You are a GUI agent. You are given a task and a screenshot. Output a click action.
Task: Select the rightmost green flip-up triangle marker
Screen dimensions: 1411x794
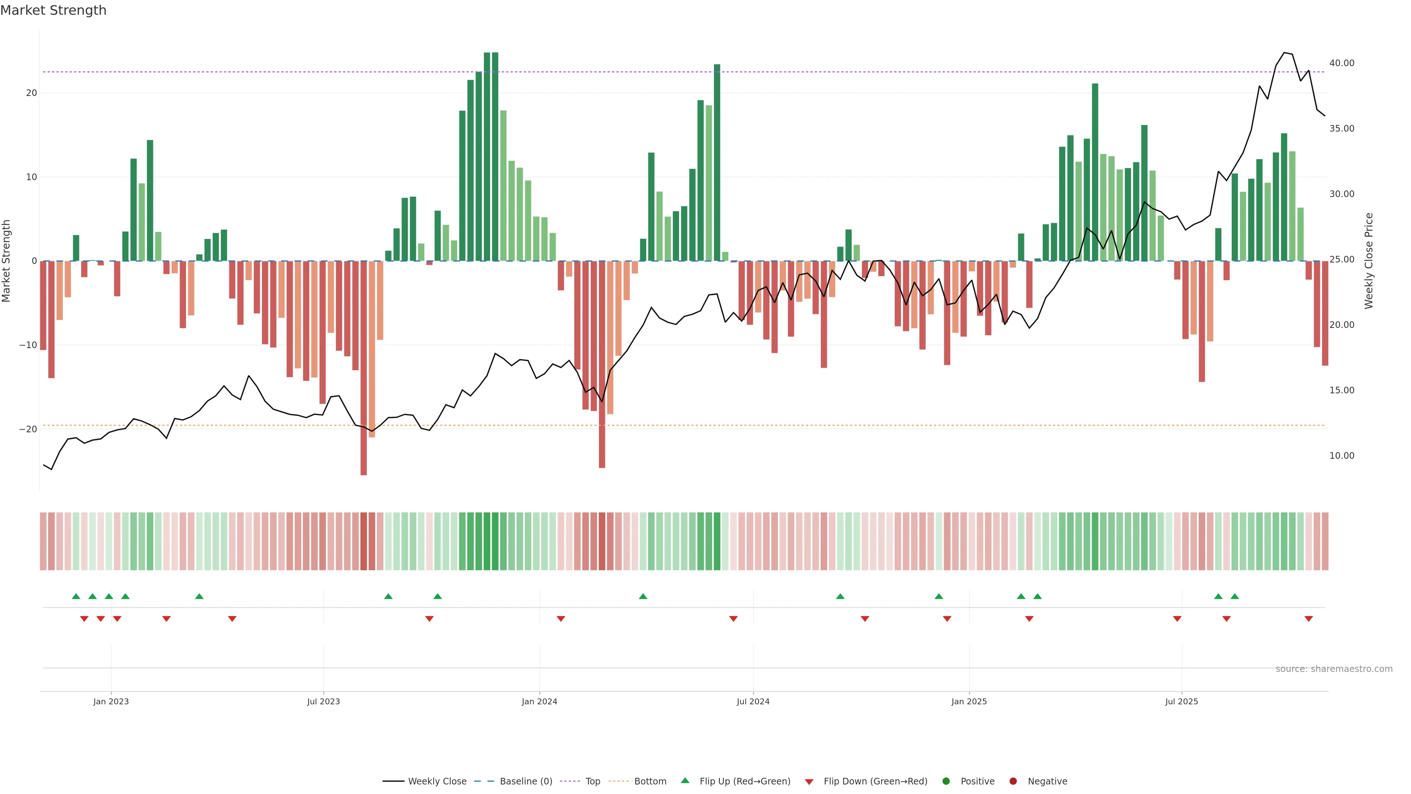(1235, 596)
